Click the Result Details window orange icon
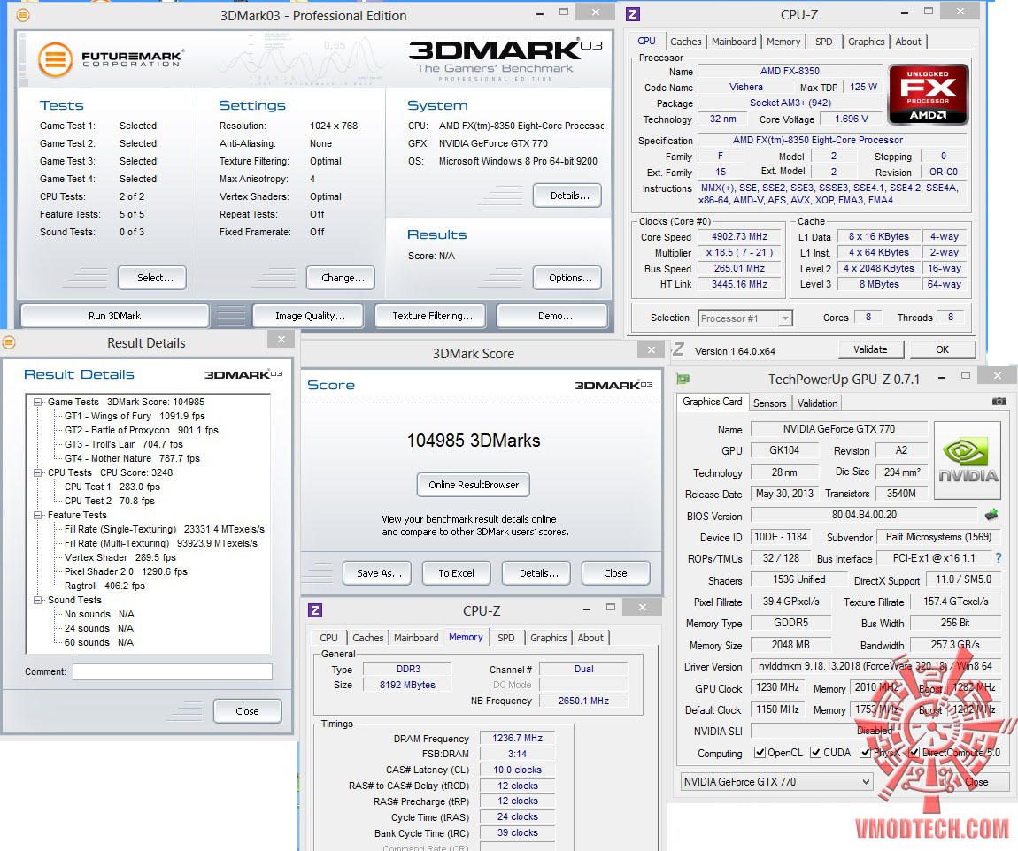Image resolution: width=1018 pixels, height=851 pixels. coord(9,341)
